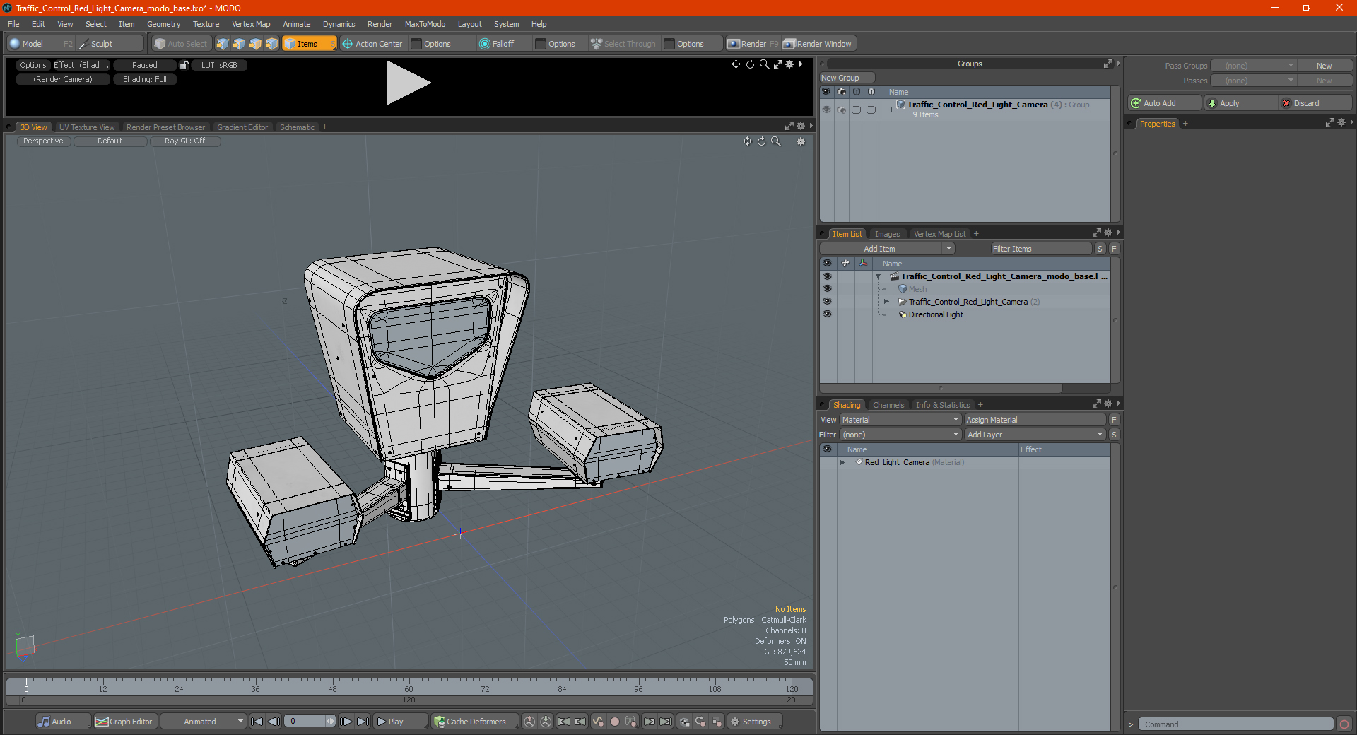
Task: Click the Cache Deformers button
Action: (471, 722)
